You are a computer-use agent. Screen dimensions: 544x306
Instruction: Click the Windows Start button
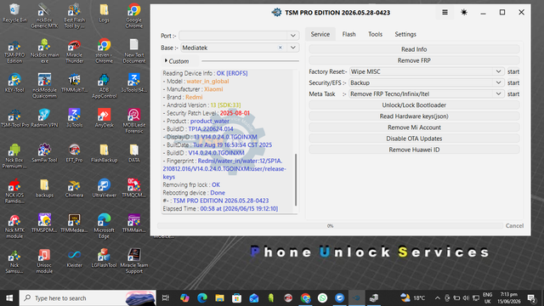(x=9, y=298)
